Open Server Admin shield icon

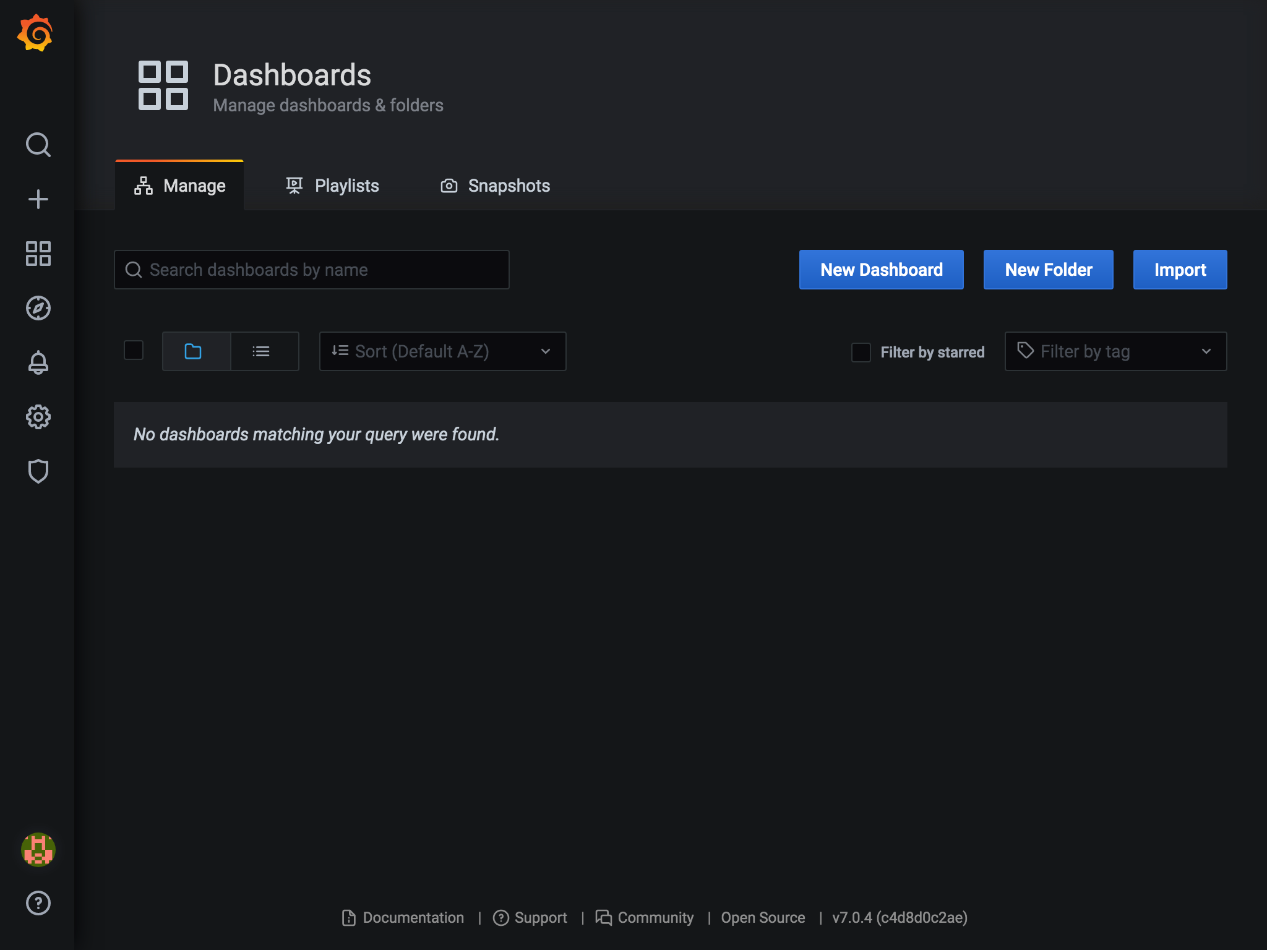(x=38, y=471)
